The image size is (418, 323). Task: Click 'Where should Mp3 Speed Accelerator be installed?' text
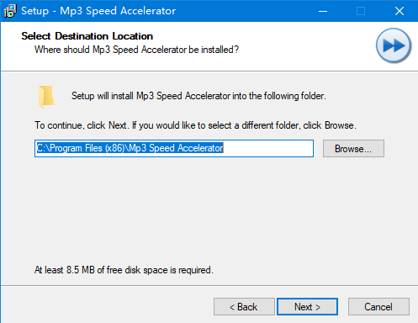tap(136, 50)
